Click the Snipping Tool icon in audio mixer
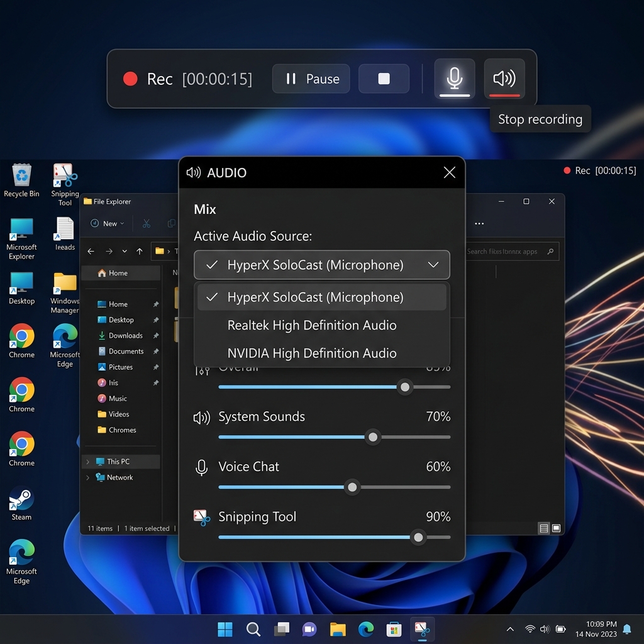 (202, 518)
